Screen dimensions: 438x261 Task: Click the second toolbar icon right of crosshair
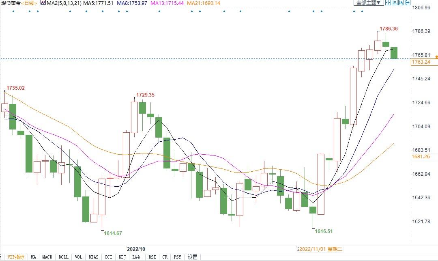tap(395, 3)
